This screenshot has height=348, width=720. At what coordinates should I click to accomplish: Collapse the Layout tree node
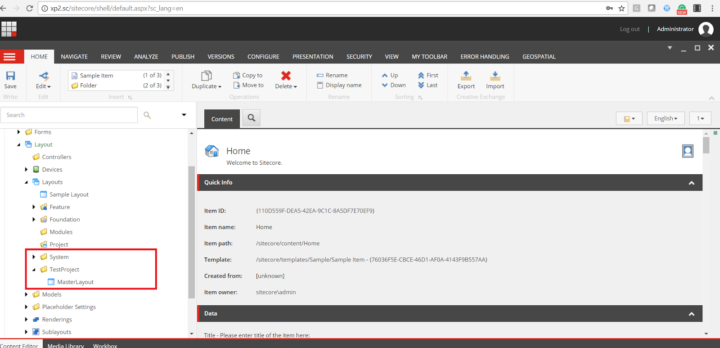click(18, 145)
